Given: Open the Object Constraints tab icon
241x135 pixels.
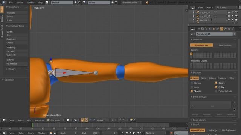Looking at the screenshot, I should [218, 29].
